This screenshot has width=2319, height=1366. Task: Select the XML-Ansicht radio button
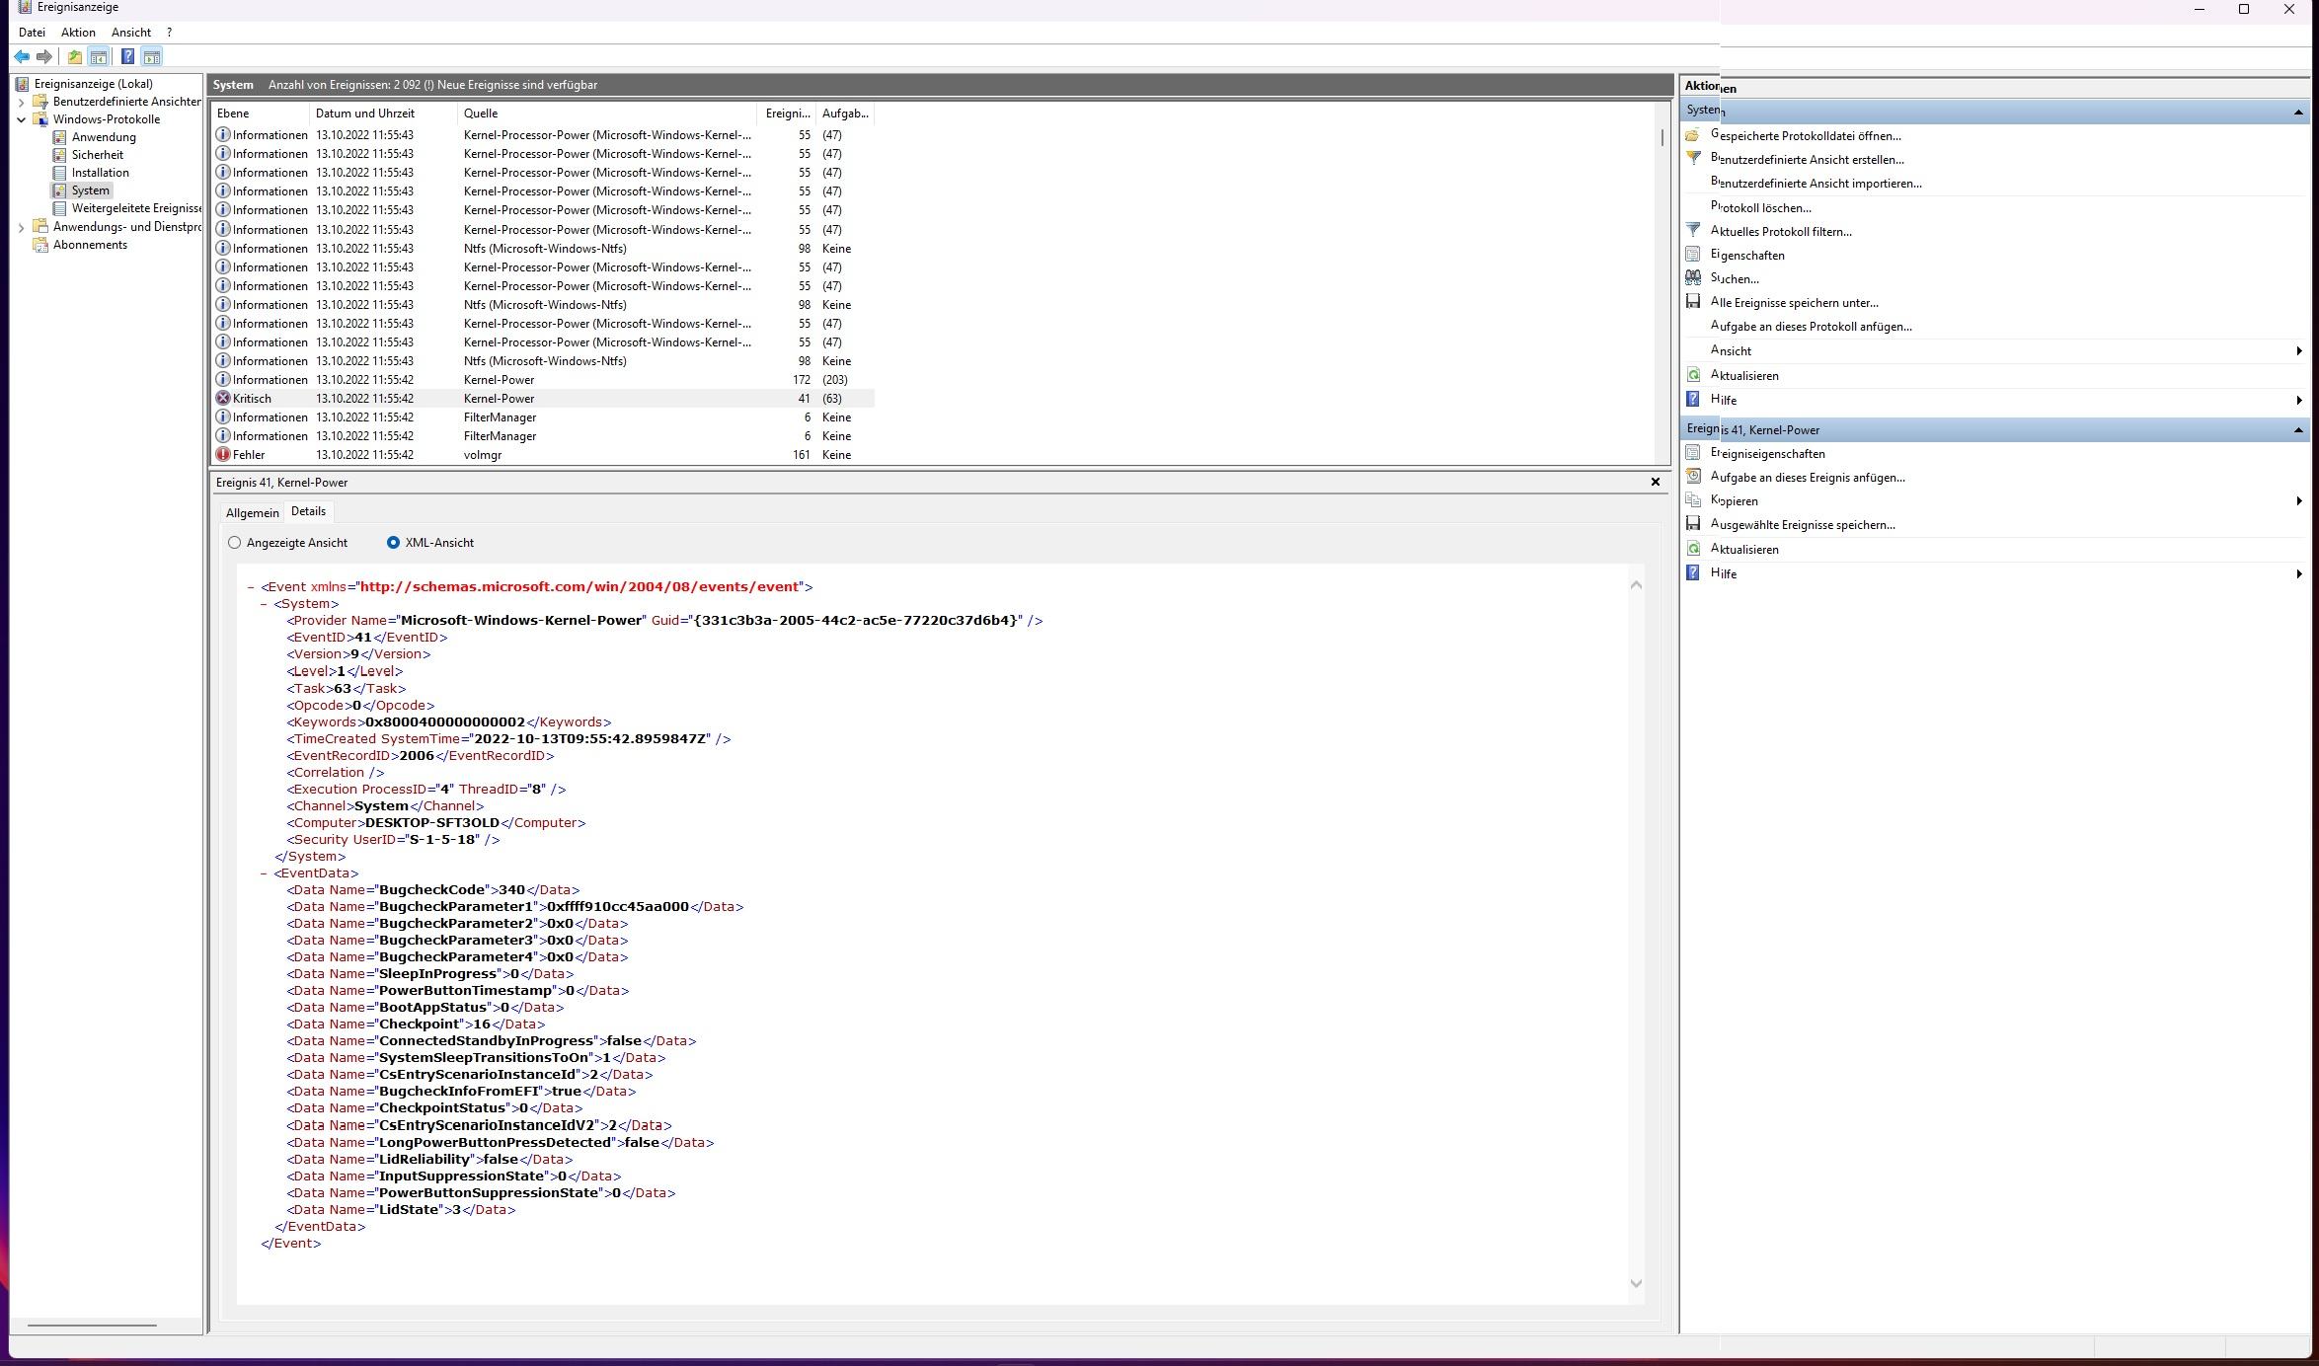click(393, 543)
